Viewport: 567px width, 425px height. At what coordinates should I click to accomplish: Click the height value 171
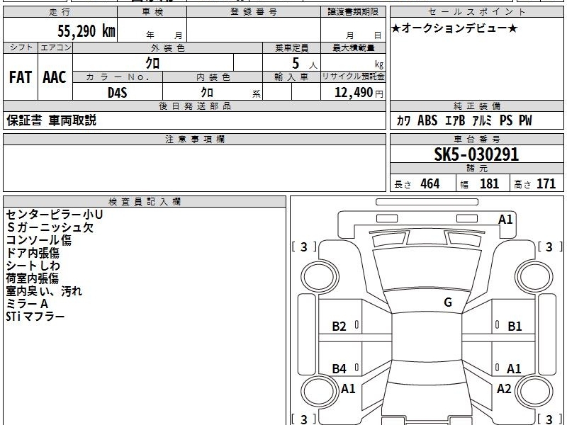coord(546,183)
